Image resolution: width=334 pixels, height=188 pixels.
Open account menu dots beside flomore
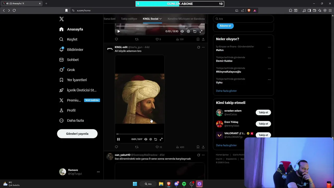(98, 172)
